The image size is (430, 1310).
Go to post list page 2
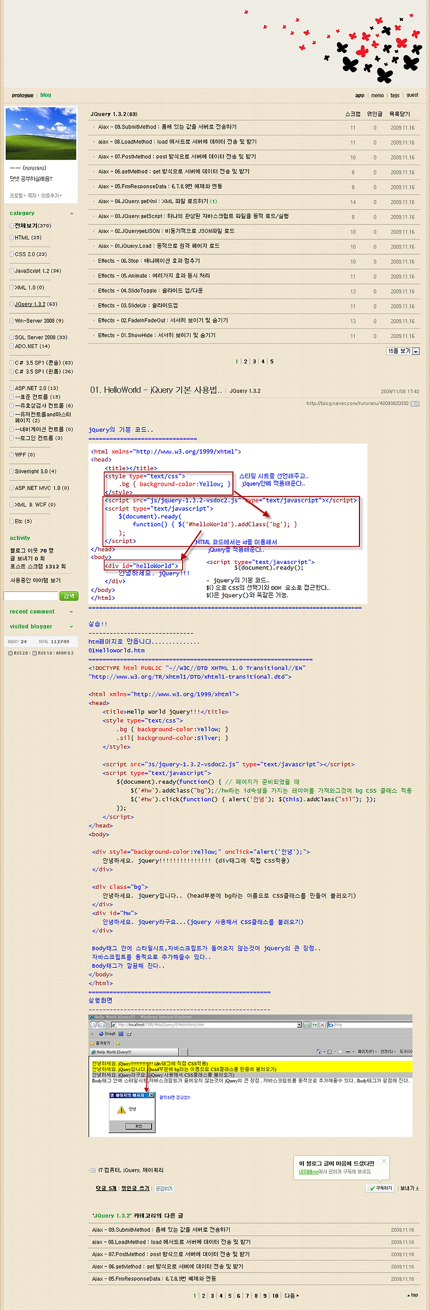click(x=245, y=362)
